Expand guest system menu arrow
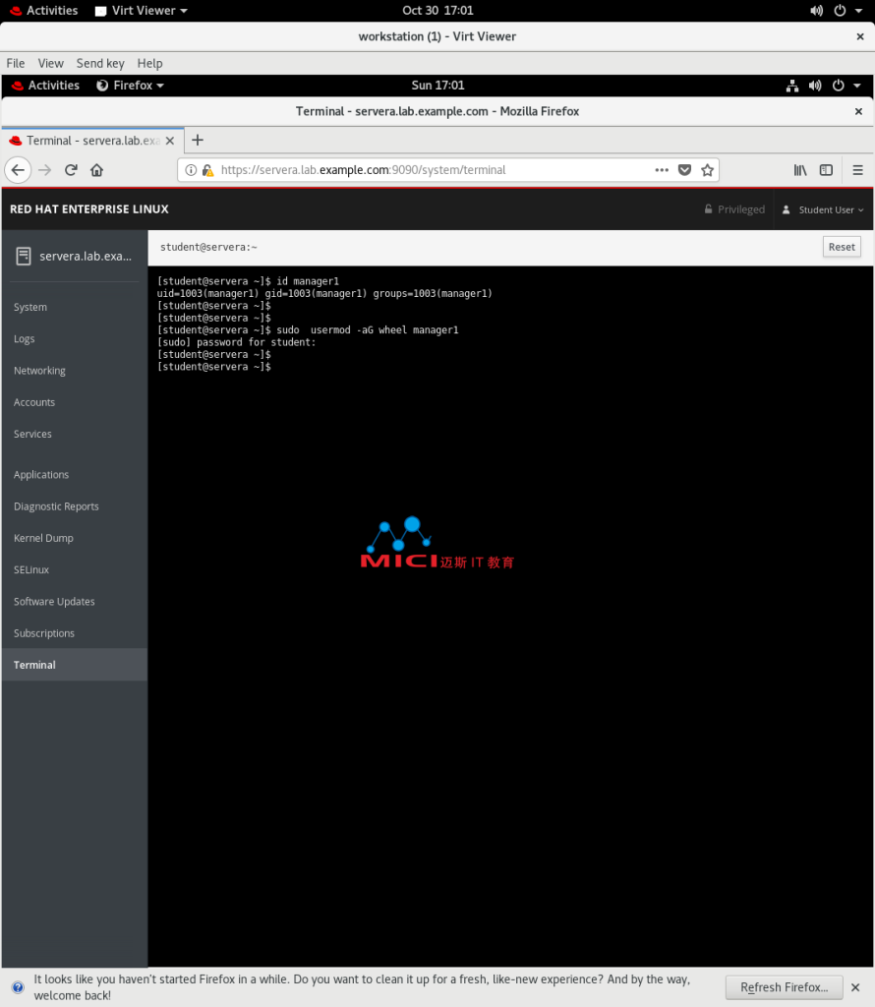875x1007 pixels. click(x=857, y=86)
